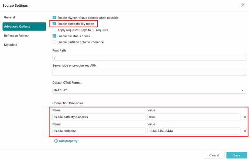Enable Apply requester-pays to S3 requests
This screenshot has width=249, height=161.
point(54,30)
